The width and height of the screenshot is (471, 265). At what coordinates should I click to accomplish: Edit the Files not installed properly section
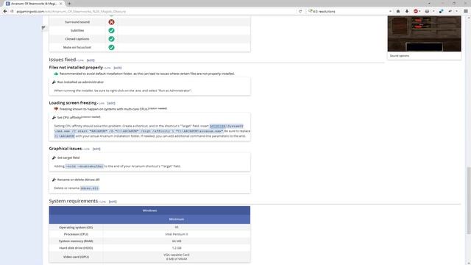tap(118, 68)
